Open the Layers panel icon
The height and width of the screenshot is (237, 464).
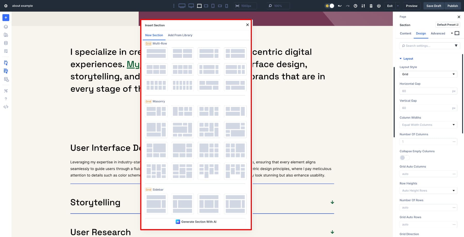point(6,27)
